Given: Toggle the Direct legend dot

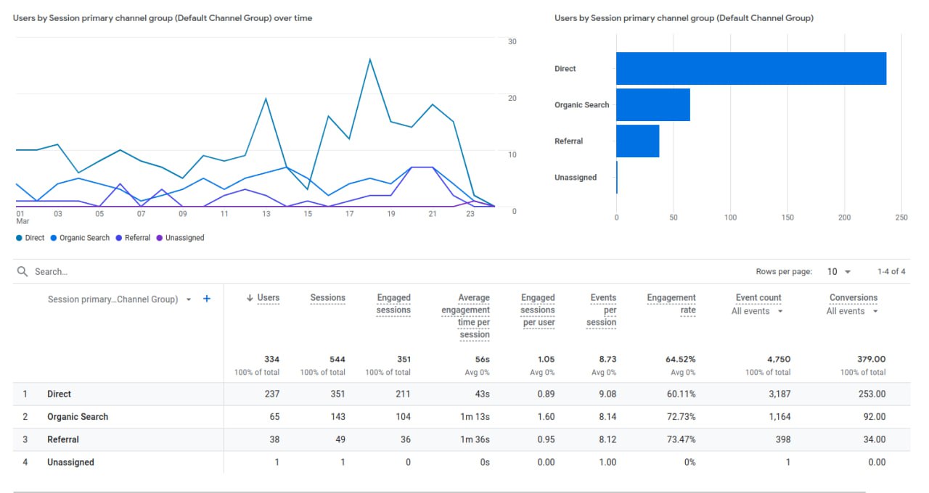Looking at the screenshot, I should click(18, 238).
